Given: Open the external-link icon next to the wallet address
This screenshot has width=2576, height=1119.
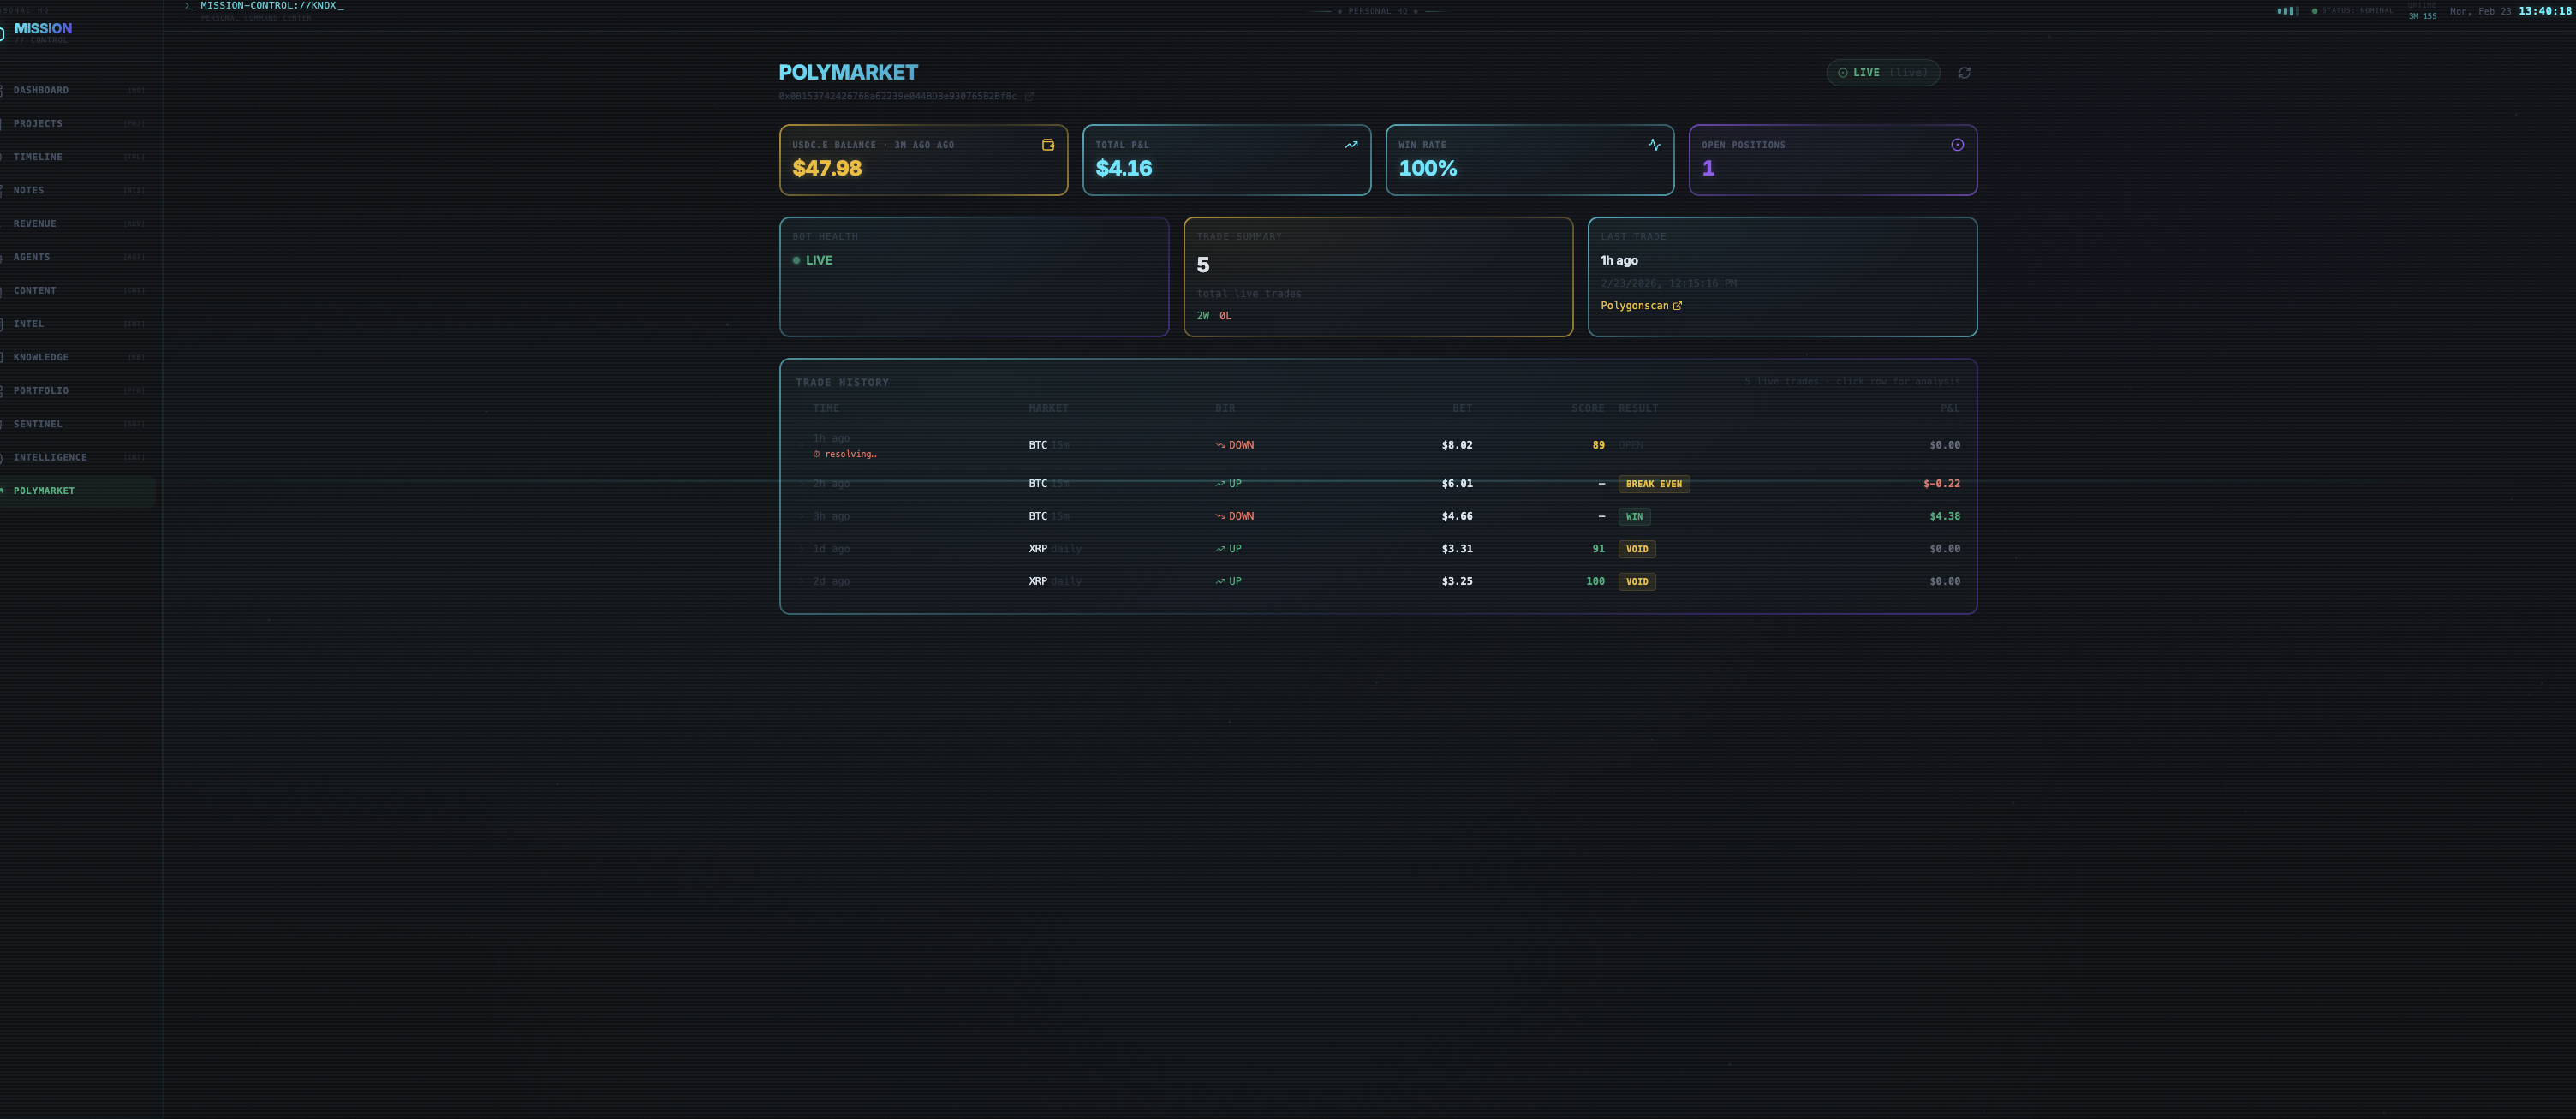Looking at the screenshot, I should [x=1028, y=97].
